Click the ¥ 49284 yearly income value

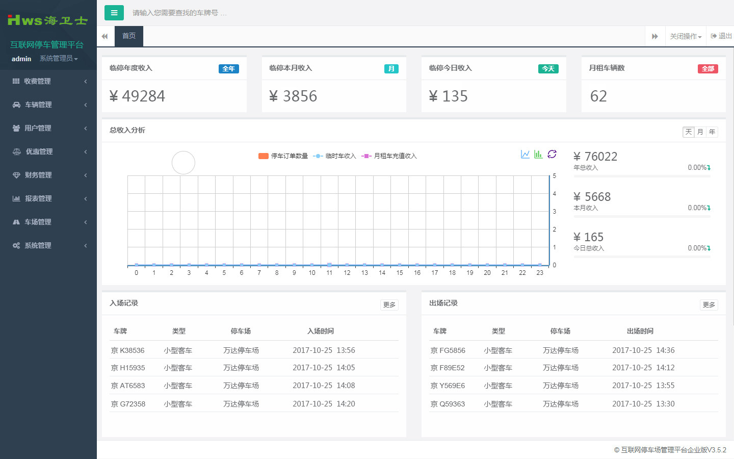coord(138,96)
